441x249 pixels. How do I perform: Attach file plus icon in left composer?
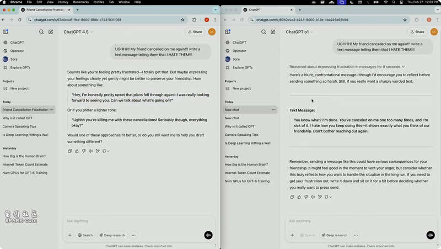click(70, 235)
